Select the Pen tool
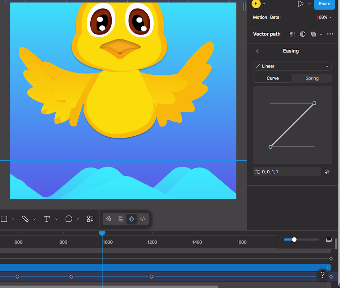Screen dimensions: 340x288 25,219
